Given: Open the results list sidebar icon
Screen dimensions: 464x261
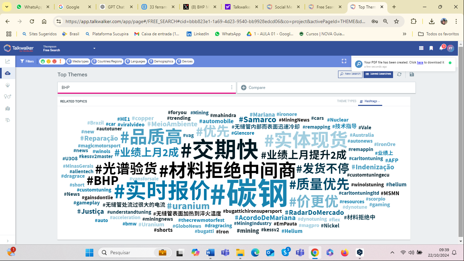Looking at the screenshot, I should click(7, 120).
